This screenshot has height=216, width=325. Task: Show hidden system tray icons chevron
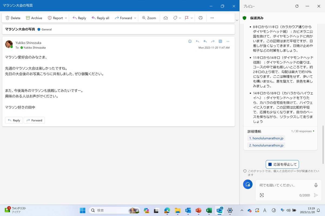[x=242, y=210]
